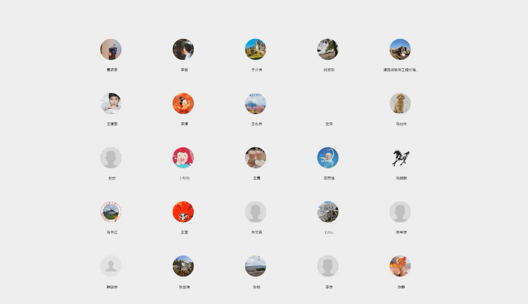Select the castle landscape avatar

coord(255,50)
